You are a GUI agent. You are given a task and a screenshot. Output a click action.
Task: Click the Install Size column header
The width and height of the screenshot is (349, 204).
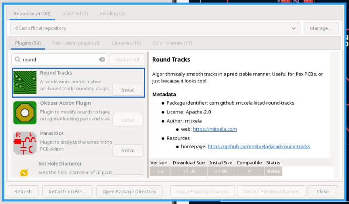[x=221, y=163]
